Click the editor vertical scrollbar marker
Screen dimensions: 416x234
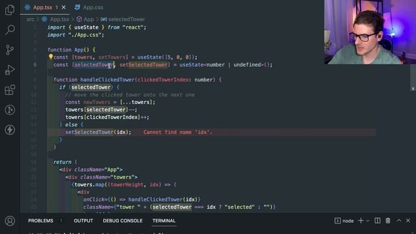click(x=413, y=89)
